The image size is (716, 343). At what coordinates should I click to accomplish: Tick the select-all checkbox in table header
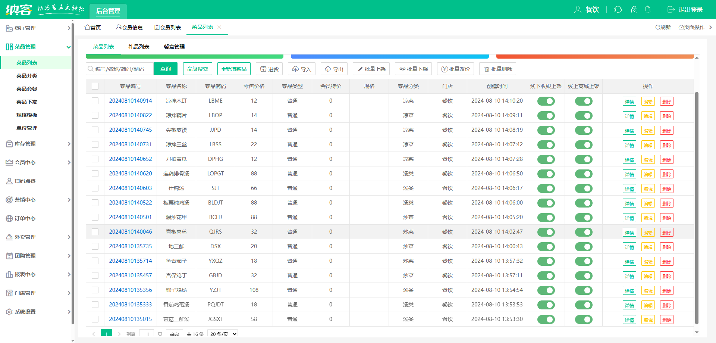click(x=95, y=86)
